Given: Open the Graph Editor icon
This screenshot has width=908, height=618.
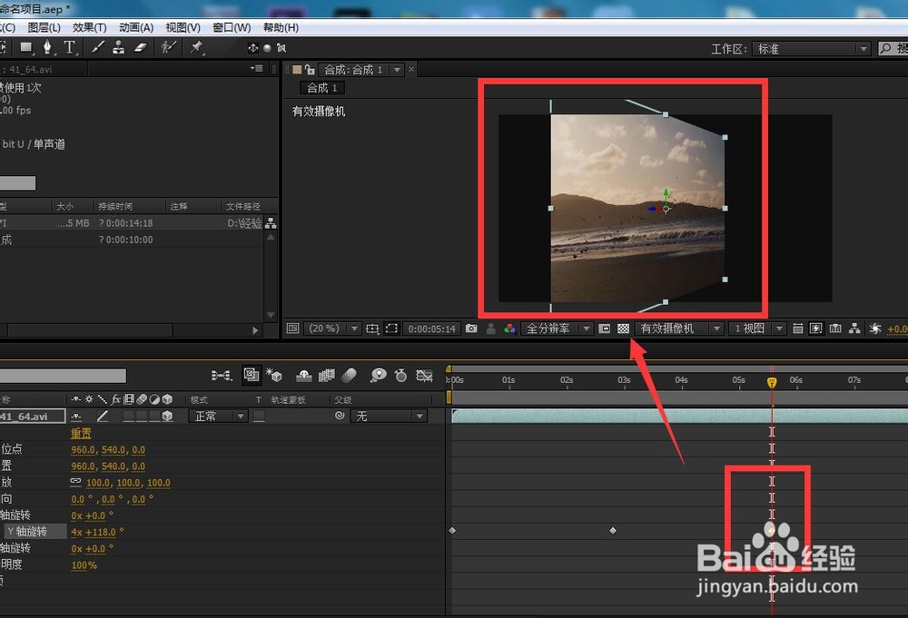Looking at the screenshot, I should click(x=424, y=376).
